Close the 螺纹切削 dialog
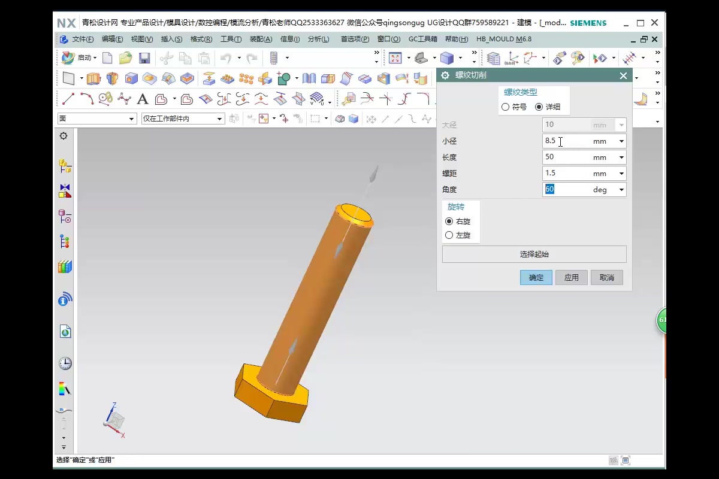 pos(623,75)
